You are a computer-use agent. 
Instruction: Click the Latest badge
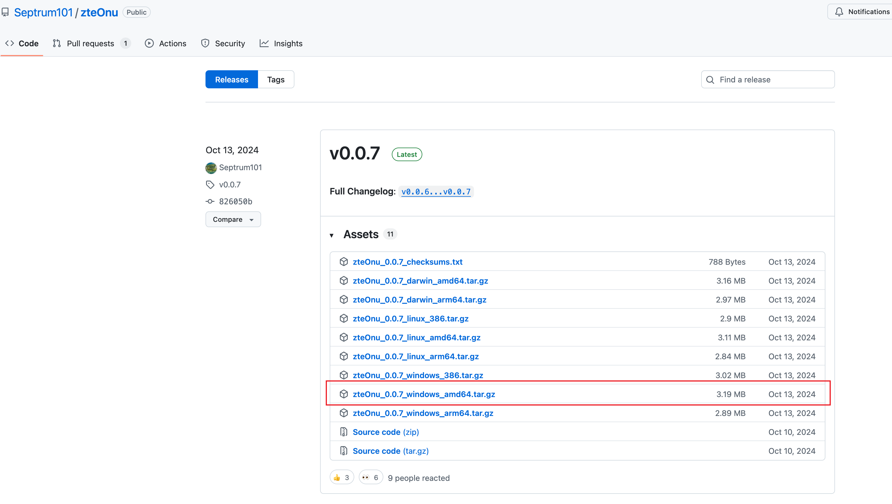[x=407, y=155]
